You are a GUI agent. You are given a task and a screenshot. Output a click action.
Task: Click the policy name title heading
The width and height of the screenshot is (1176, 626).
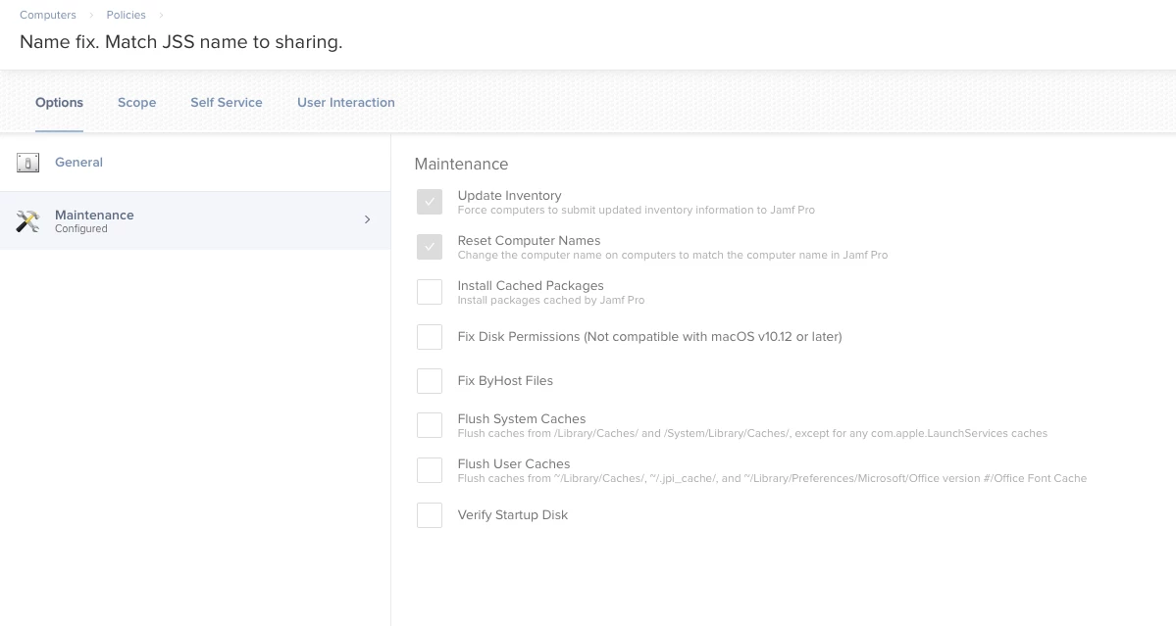[181, 43]
